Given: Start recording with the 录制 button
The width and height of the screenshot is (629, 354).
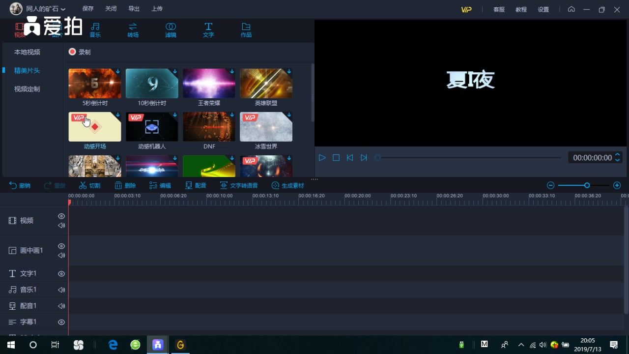Looking at the screenshot, I should [79, 52].
